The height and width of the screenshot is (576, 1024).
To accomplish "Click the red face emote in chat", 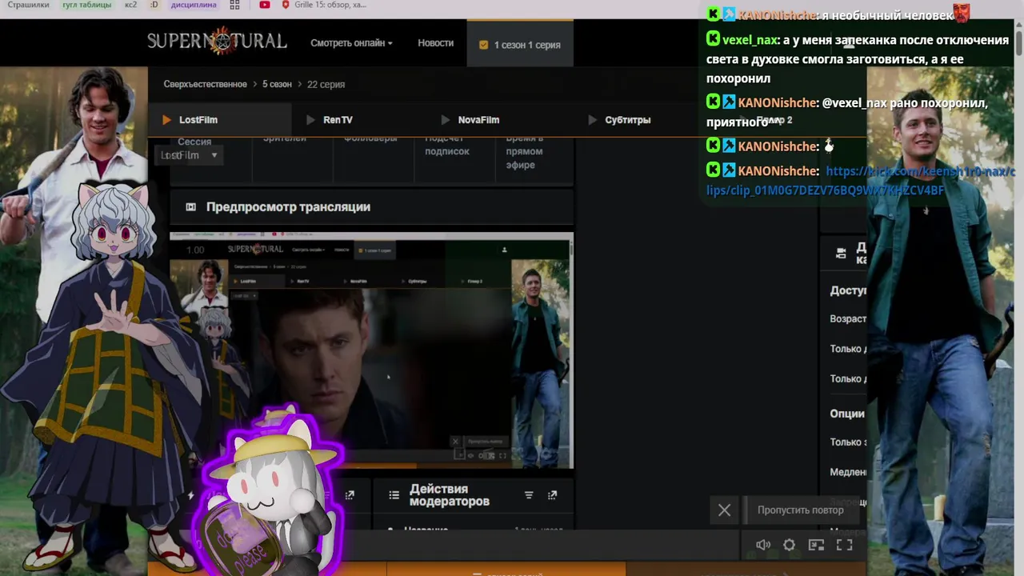I will tap(961, 14).
